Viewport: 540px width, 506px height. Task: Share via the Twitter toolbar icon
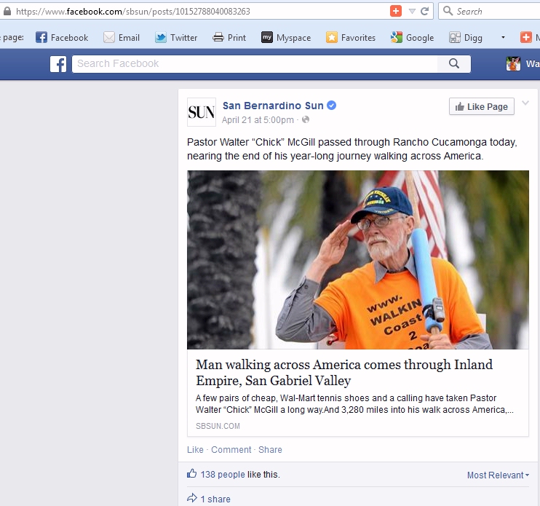click(161, 37)
